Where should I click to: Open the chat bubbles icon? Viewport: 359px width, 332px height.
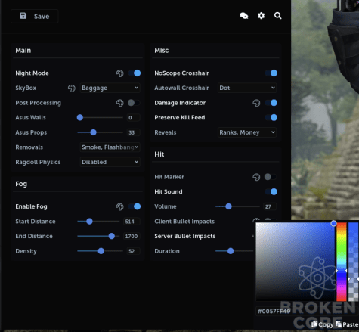tap(244, 16)
